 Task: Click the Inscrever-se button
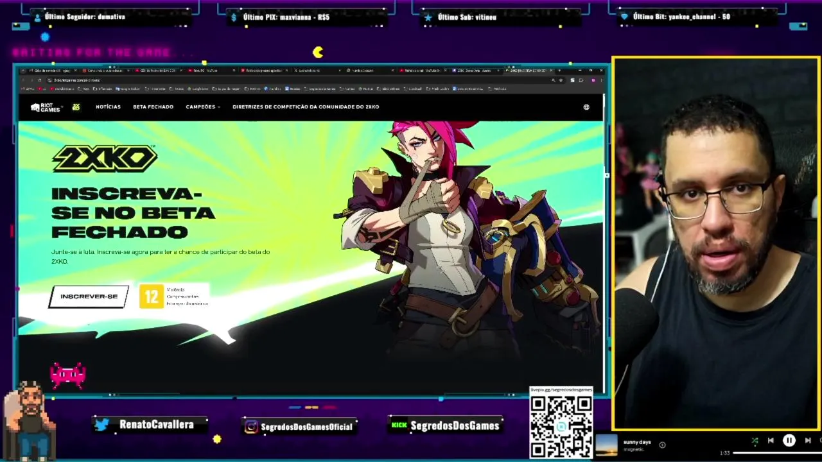tap(89, 296)
